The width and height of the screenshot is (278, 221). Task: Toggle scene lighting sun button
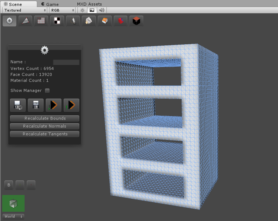[x=82, y=10]
